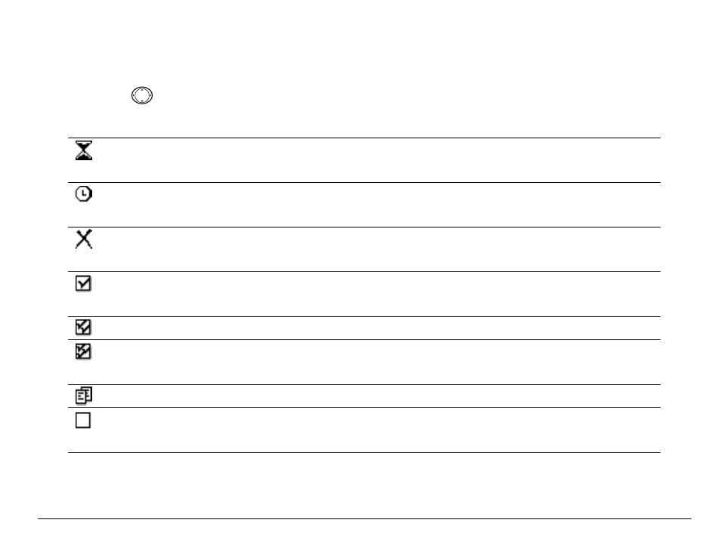
Task: Click blank cell right of documents icon
Action: point(377,396)
